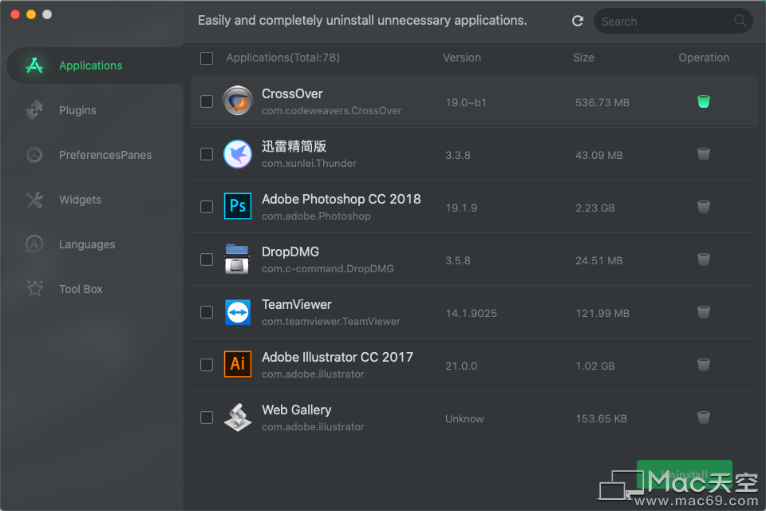
Task: Check the Adobe Photoshop CC 2018 checkbox
Action: [x=207, y=207]
